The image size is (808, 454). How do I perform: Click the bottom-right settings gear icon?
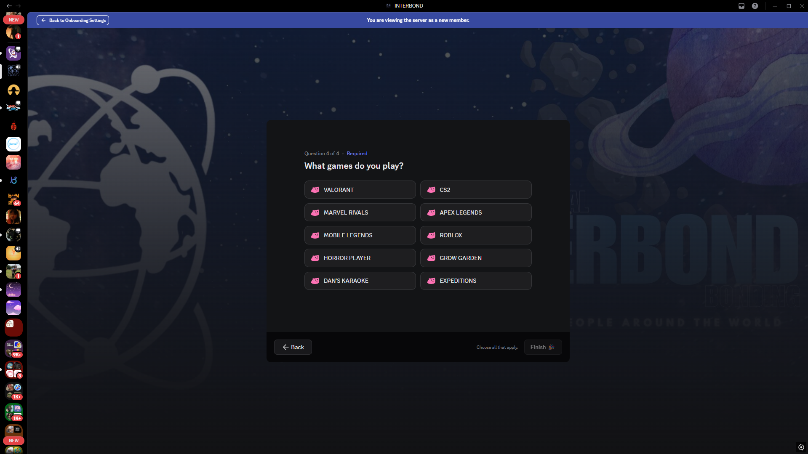click(x=801, y=447)
